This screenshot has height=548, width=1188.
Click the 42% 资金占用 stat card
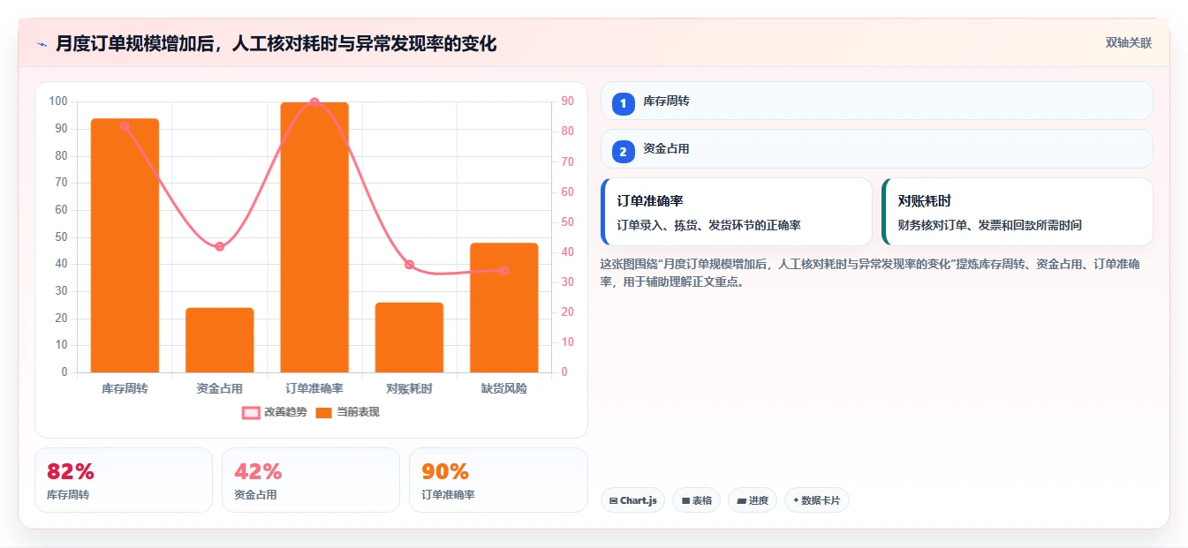tap(311, 480)
